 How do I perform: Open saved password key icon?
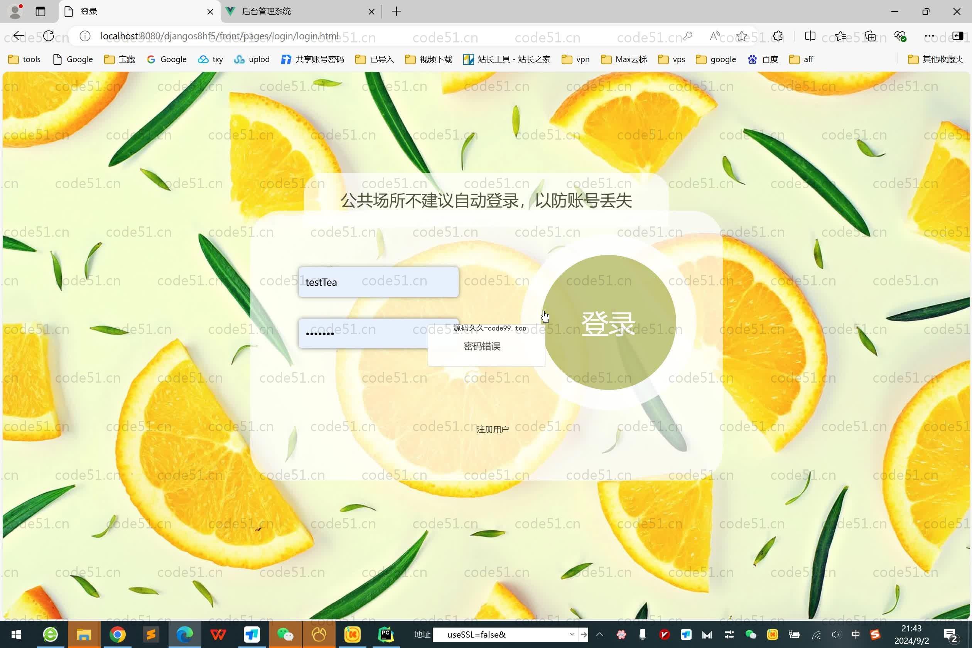[688, 36]
